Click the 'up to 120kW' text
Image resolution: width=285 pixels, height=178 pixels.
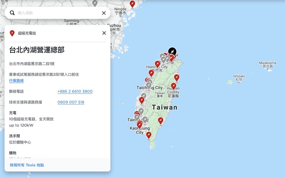tap(21, 125)
